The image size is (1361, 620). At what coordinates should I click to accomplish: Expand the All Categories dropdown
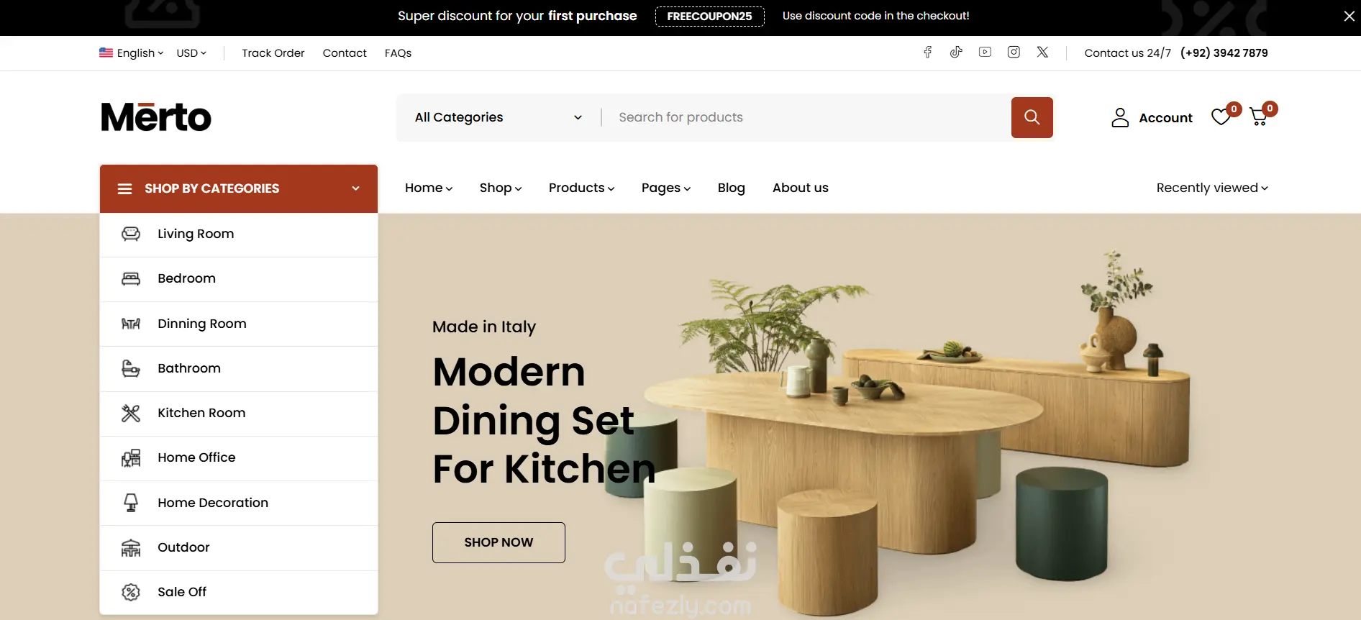coord(498,117)
